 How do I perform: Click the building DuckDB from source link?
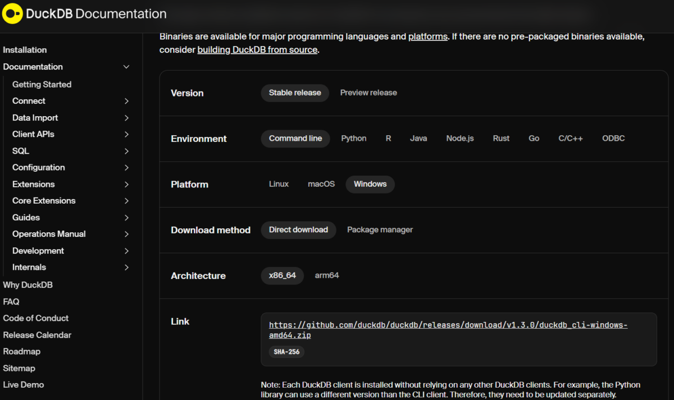point(258,49)
